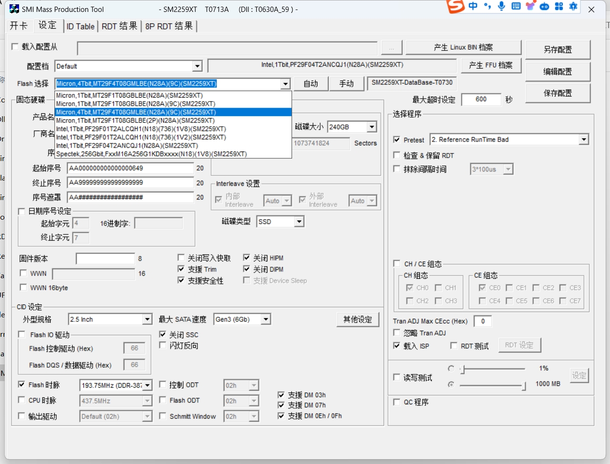Toggle the Pretest checkbox
Screen dimensions: 610x464
click(x=397, y=140)
